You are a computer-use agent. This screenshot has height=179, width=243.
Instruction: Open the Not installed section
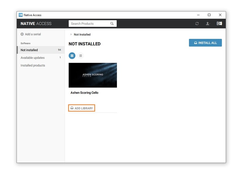pos(41,50)
